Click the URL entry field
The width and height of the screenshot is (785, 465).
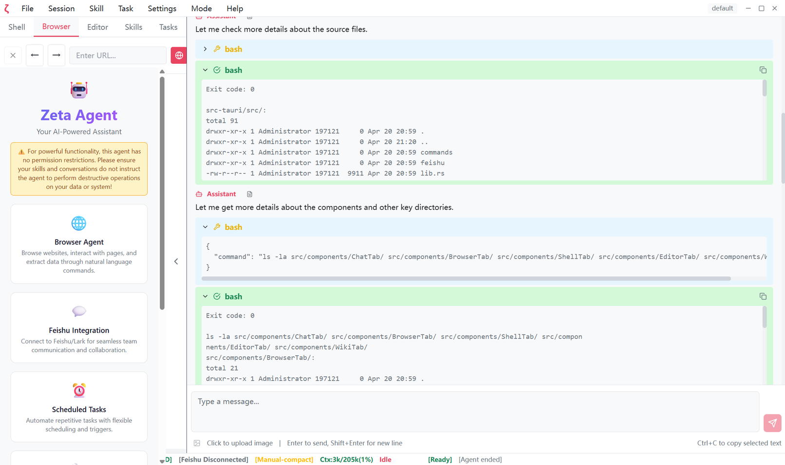pos(117,55)
